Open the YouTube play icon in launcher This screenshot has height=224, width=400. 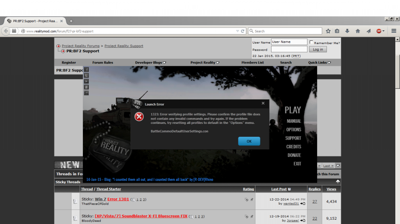click(87, 81)
